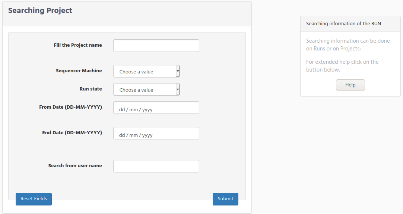Click the 'From Date (DD-MM-YYYY)' label
The image size is (403, 214).
point(70,107)
